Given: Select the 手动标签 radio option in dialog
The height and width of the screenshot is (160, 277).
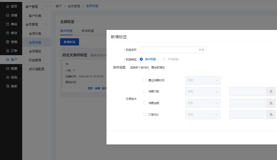Looking at the screenshot, I should 164,59.
